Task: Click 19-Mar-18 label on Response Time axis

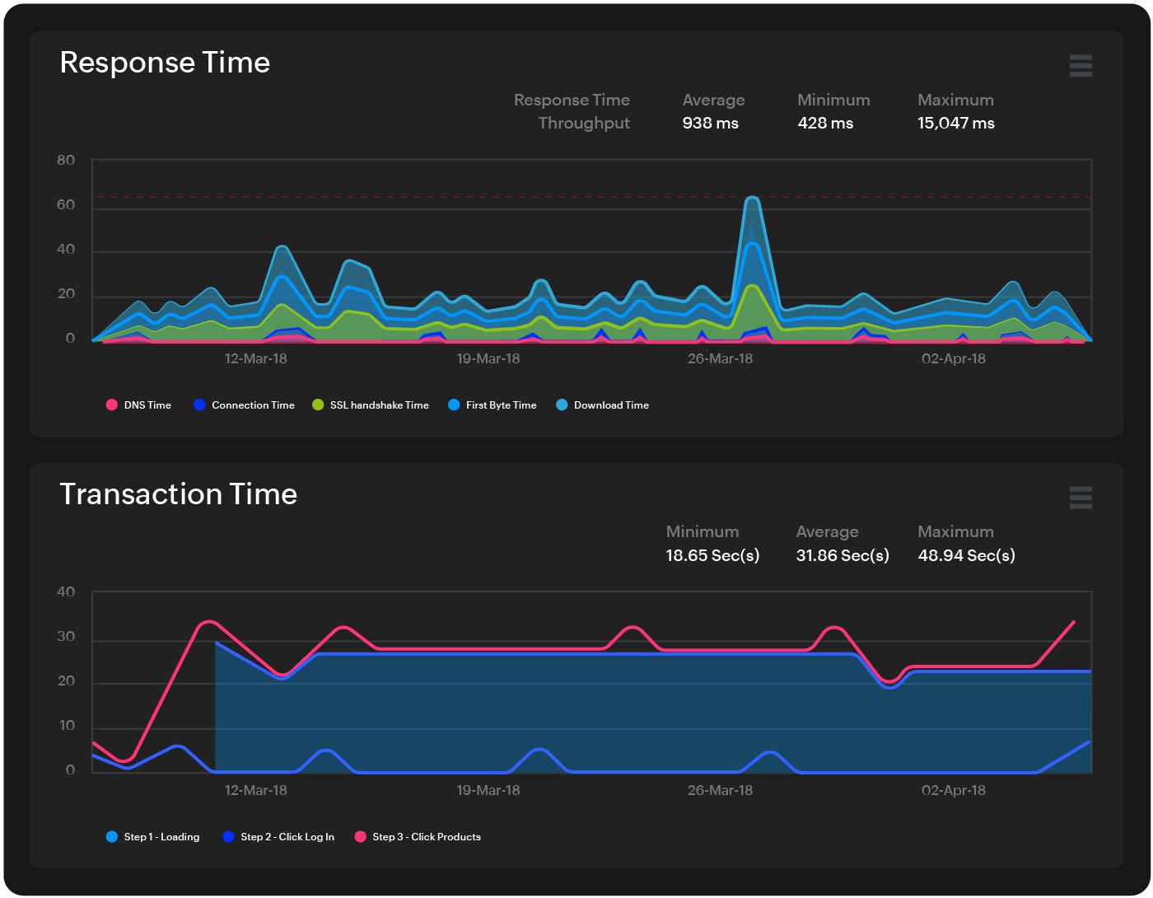Action: [x=488, y=359]
